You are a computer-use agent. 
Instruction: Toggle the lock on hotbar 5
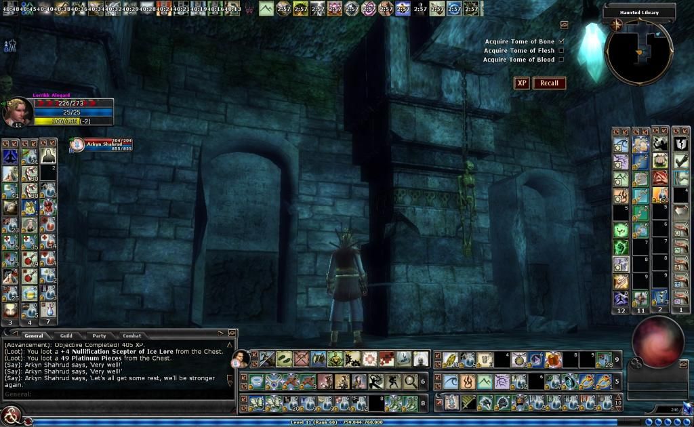pyautogui.click(x=438, y=377)
